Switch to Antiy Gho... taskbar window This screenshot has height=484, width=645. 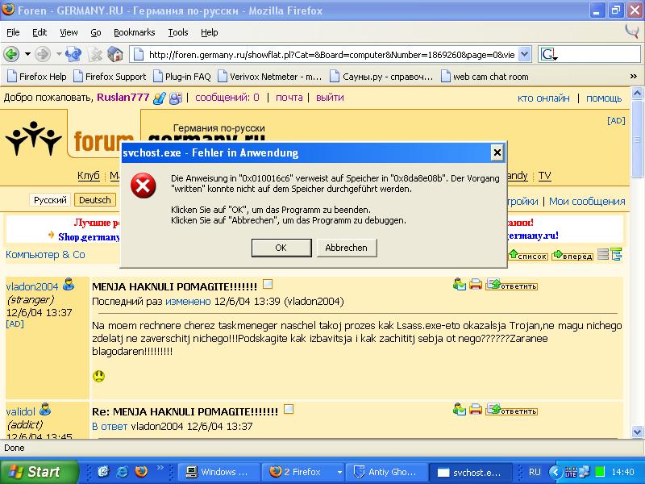386,472
